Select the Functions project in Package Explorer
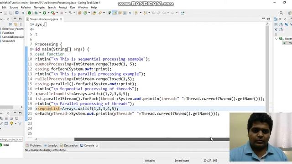The width and height of the screenshot is (292, 164). tap(7, 33)
